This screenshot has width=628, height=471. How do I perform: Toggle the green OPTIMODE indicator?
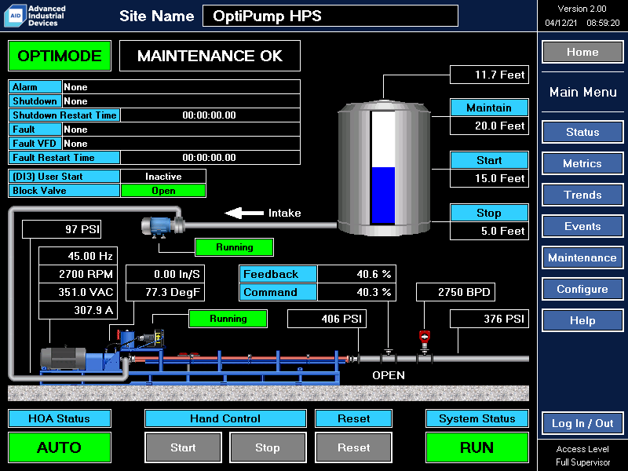point(60,56)
